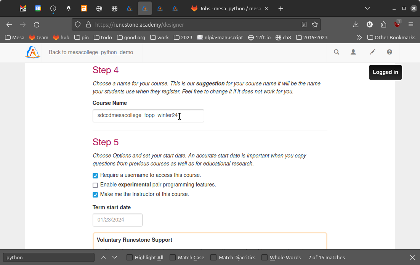Bookmark this page with the star icon
Viewport: 420px width, 265px height.
pyautogui.click(x=315, y=24)
